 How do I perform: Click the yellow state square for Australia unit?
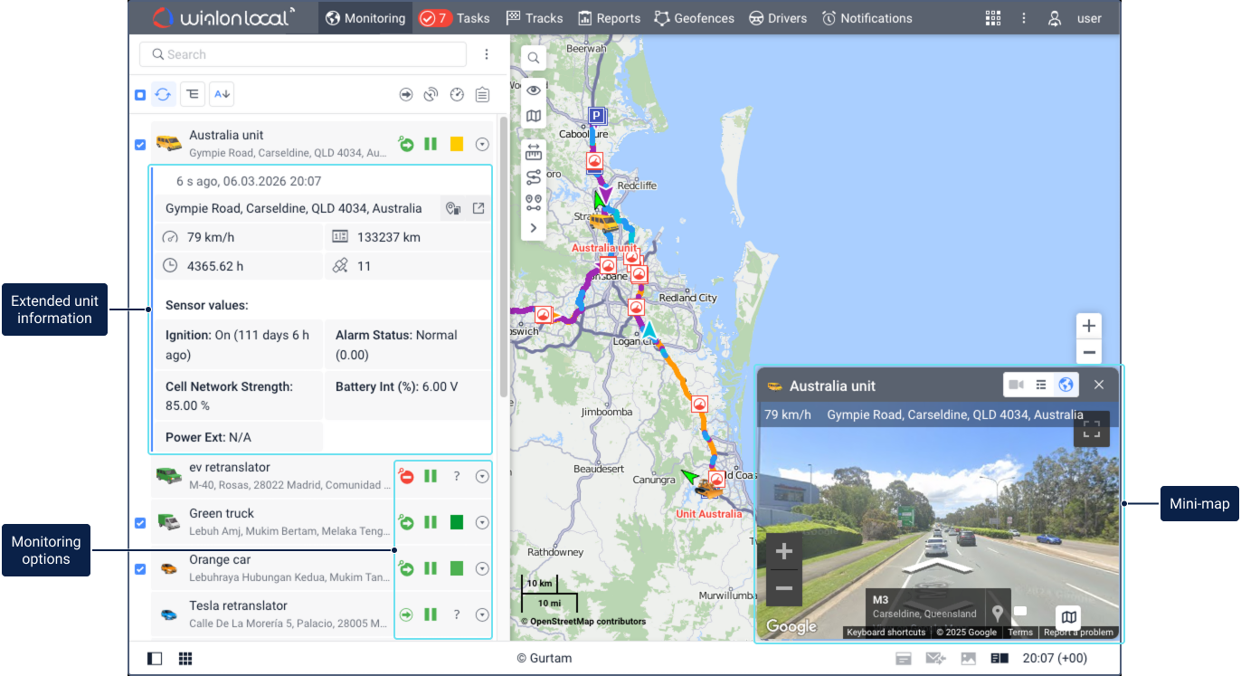[x=457, y=144]
